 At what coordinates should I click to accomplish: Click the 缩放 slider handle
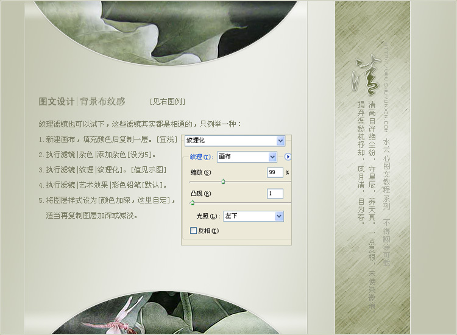point(223,182)
